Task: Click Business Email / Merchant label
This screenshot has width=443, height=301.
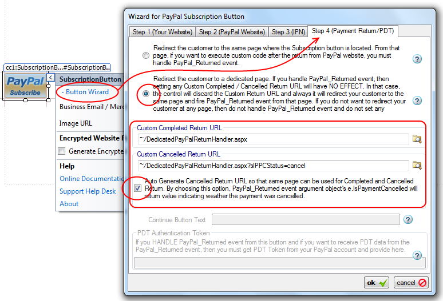Action: [92, 107]
